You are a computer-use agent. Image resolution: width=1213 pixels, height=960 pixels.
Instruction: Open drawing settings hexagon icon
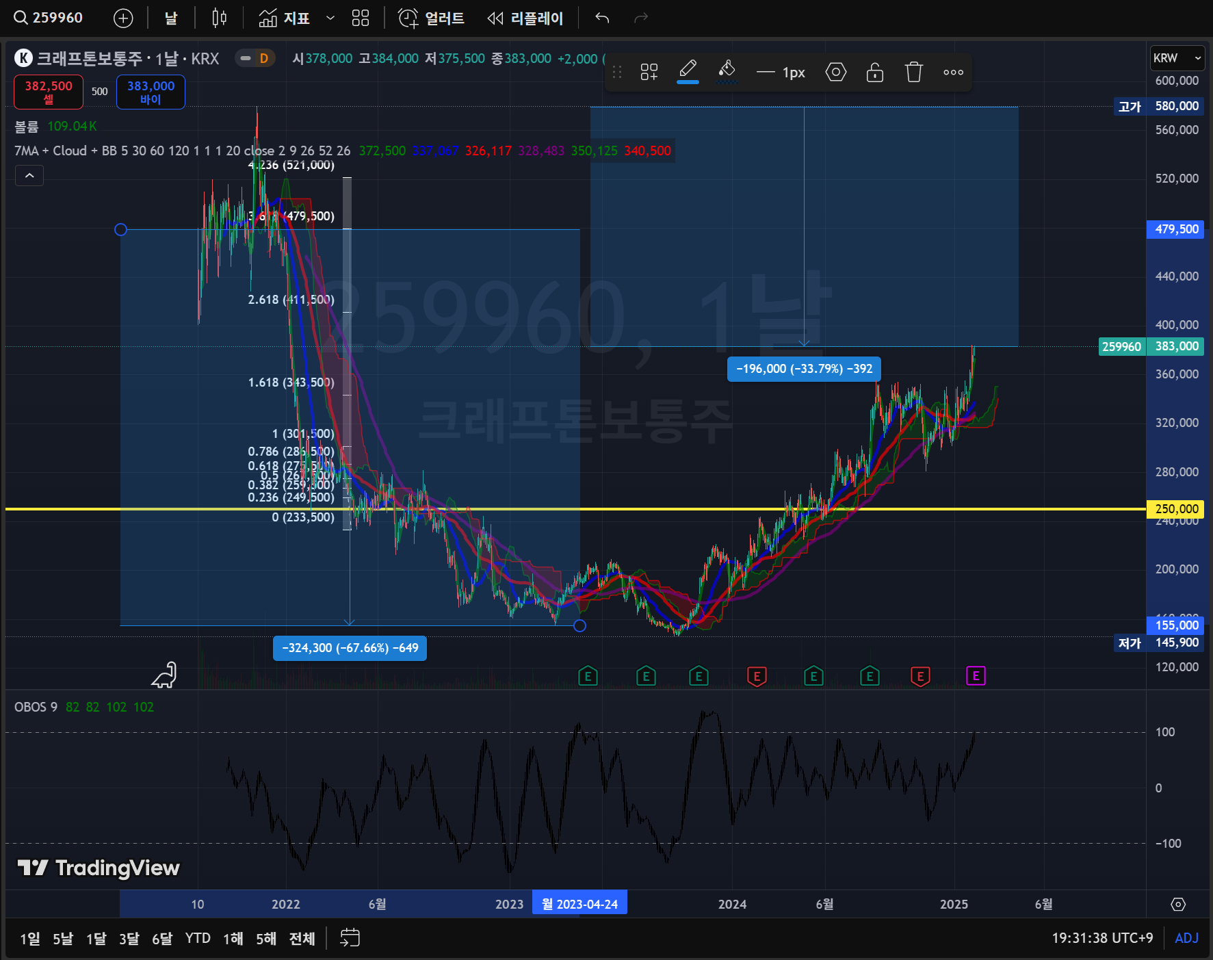point(835,72)
